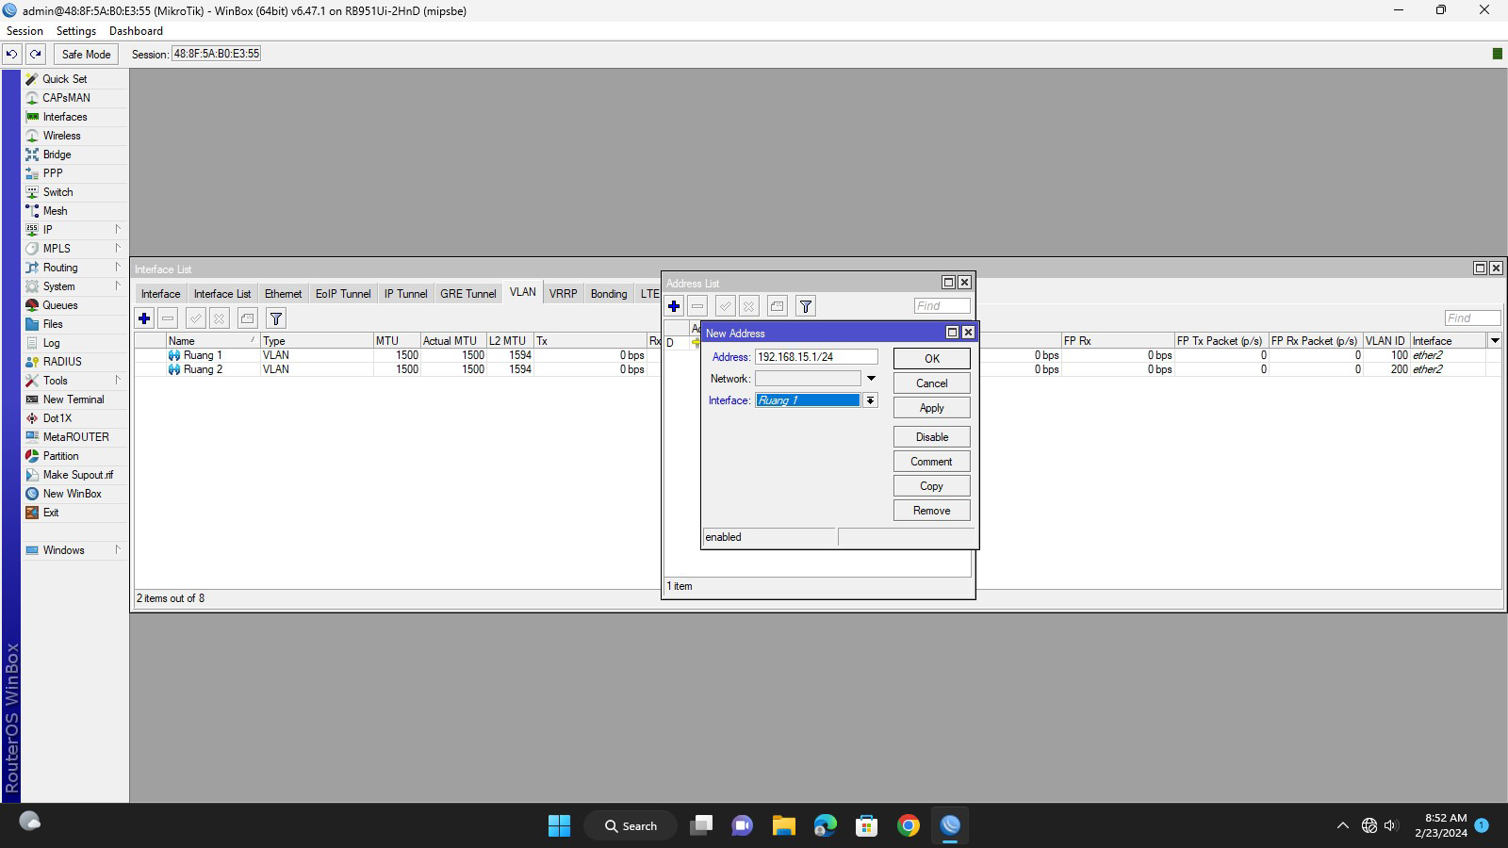1508x848 pixels.
Task: Click the Undo arrow in WinBox toolbar
Action: coord(11,54)
